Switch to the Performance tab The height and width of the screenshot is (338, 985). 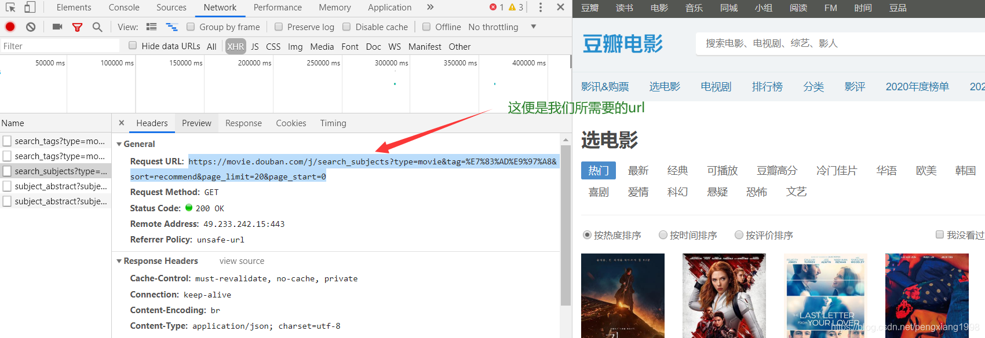click(x=278, y=8)
